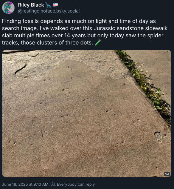Open the sandstone slab photo
This screenshot has width=174, height=189.
point(87,113)
